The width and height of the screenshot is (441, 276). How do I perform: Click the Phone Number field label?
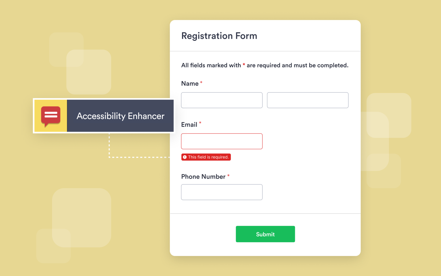coord(203,176)
